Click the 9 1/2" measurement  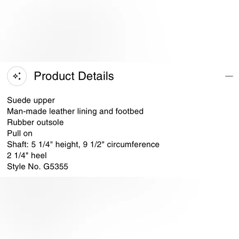point(94,145)
